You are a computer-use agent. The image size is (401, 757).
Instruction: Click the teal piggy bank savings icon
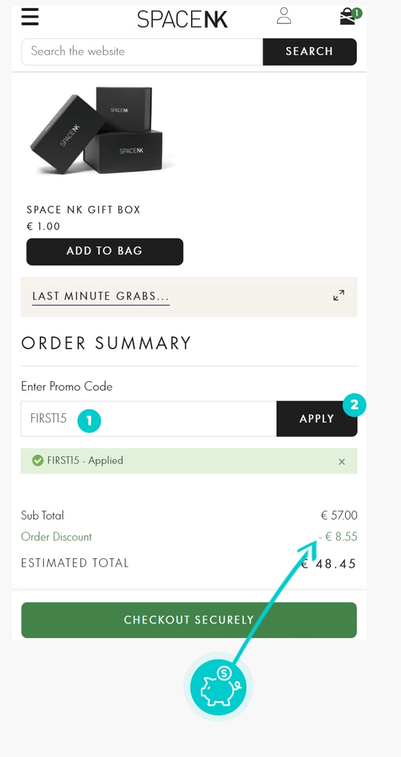point(218,686)
